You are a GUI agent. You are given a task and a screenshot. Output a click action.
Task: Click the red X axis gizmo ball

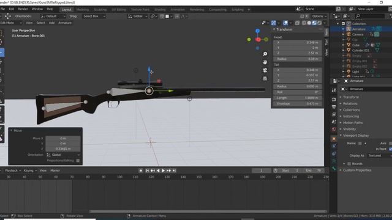click(x=258, y=39)
